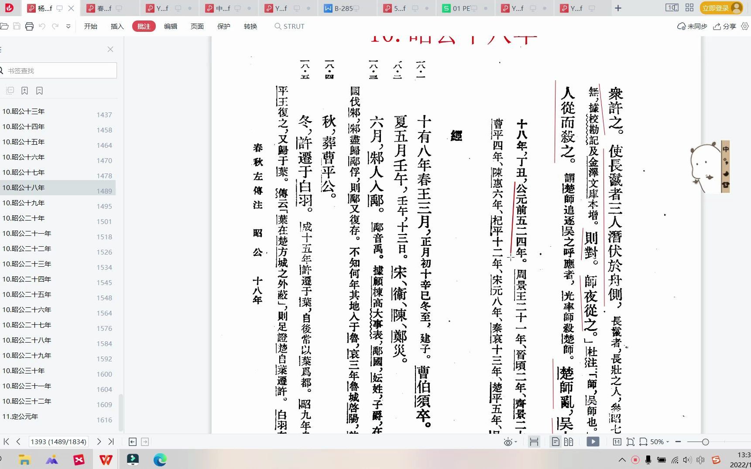Open the 50% zoom dropdown
This screenshot has width=751, height=469.
tap(659, 442)
